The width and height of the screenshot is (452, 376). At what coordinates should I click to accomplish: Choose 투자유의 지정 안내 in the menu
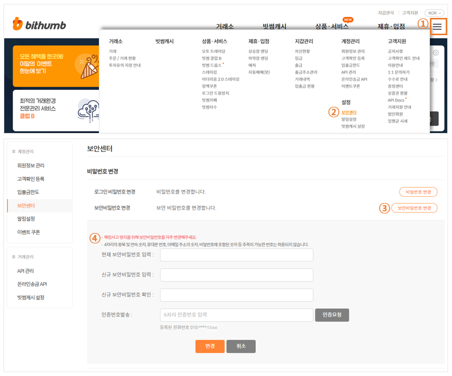pyautogui.click(x=125, y=65)
